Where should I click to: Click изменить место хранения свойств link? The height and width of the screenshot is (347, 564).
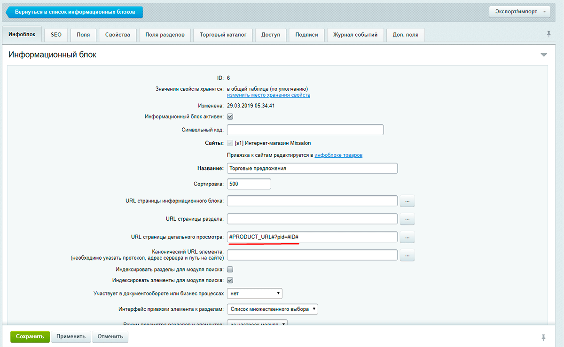[x=268, y=95]
